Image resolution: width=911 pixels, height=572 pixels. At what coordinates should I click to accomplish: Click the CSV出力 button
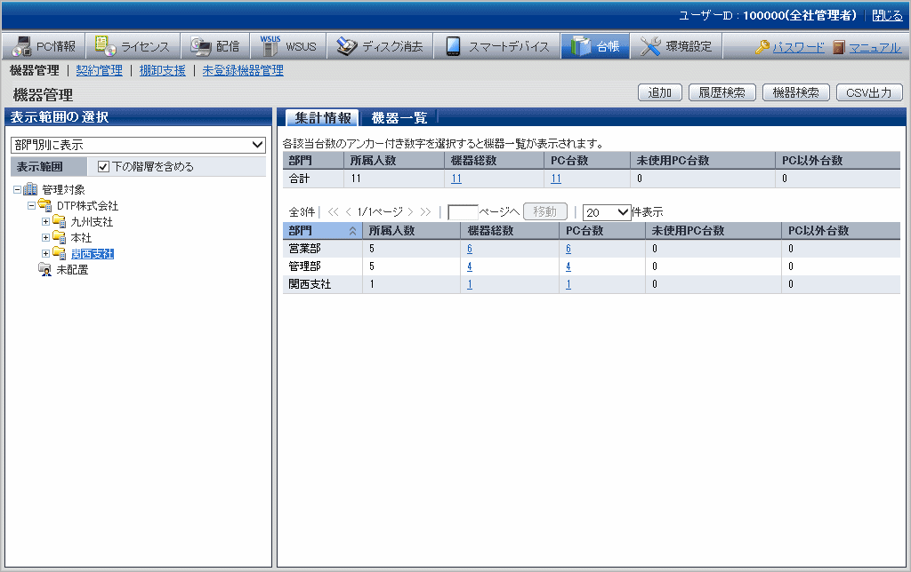coord(869,92)
